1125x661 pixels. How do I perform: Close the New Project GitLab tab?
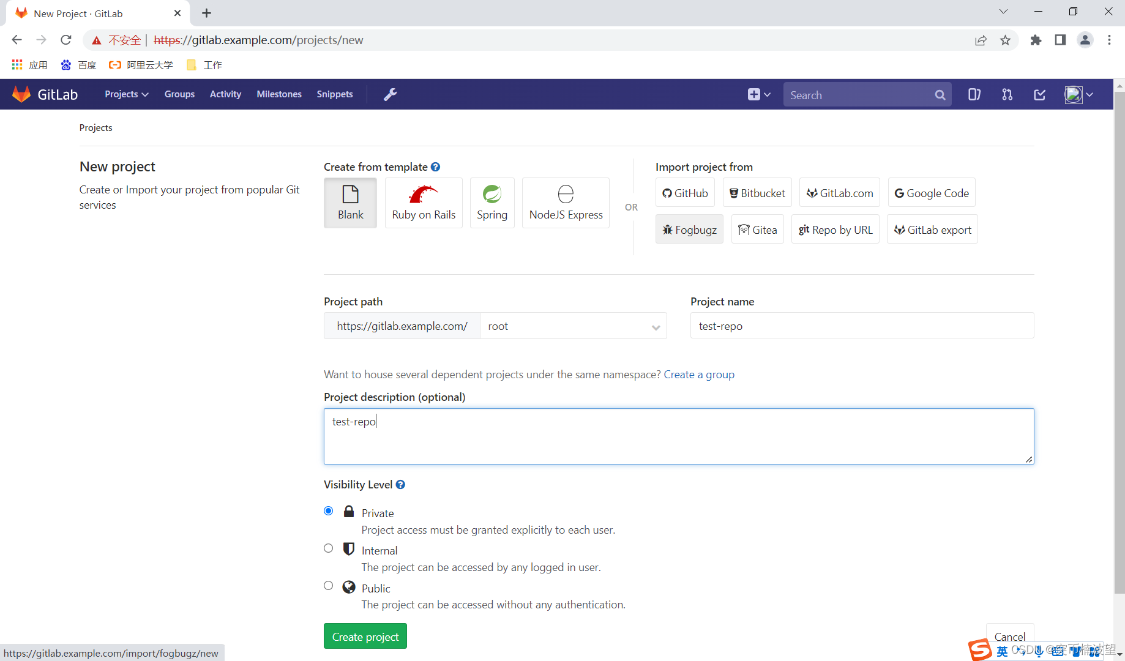[178, 13]
